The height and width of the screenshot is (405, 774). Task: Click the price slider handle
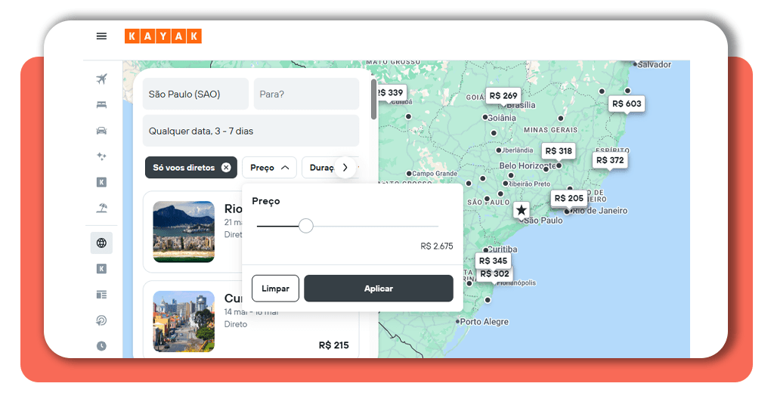coord(305,226)
